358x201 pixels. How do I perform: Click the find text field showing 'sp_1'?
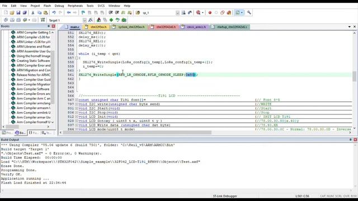pos(158,13)
